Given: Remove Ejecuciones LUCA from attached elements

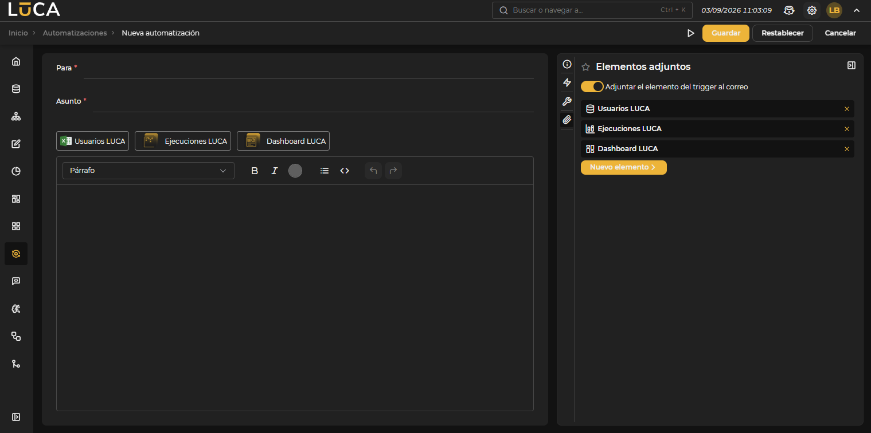Looking at the screenshot, I should [x=847, y=129].
